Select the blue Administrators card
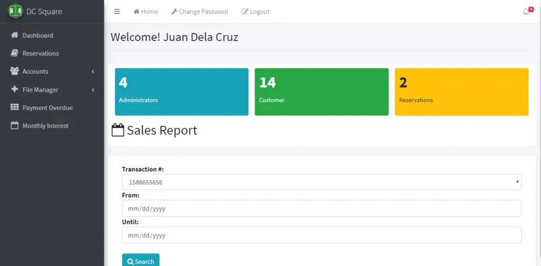Image resolution: width=541 pixels, height=266 pixels. (181, 92)
